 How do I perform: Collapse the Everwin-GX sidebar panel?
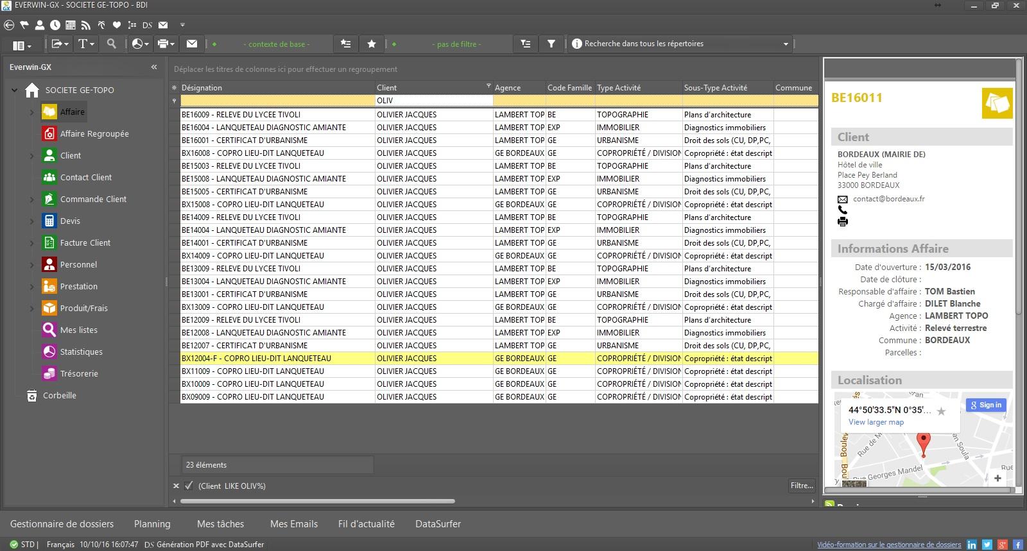click(x=154, y=67)
